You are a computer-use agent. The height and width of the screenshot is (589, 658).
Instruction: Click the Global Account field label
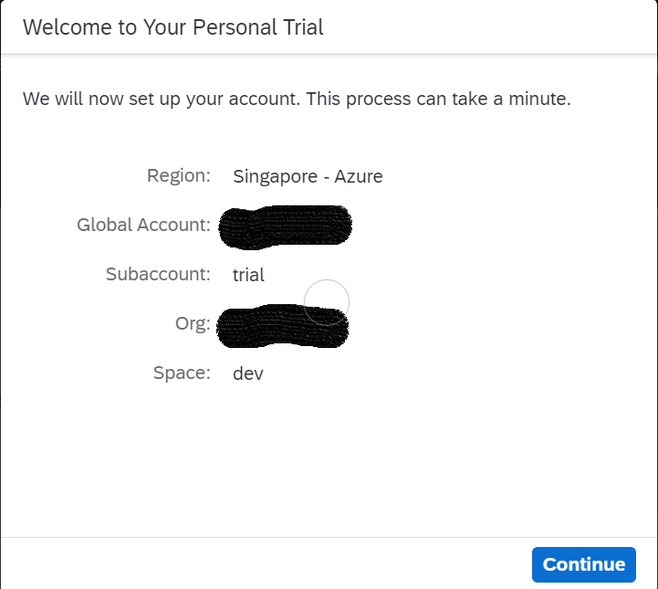click(x=143, y=225)
